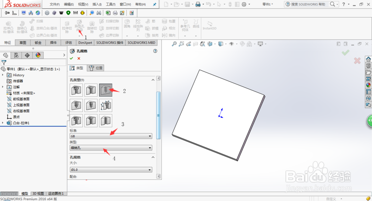Image resolution: width=372 pixels, height=201 pixels.
Task: Expand the 注解 tree node
Action: pyautogui.click(x=3, y=87)
